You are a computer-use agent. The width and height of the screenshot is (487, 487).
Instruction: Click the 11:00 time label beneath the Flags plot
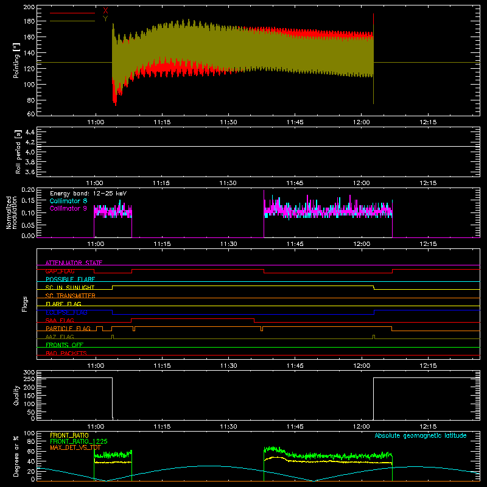96,366
